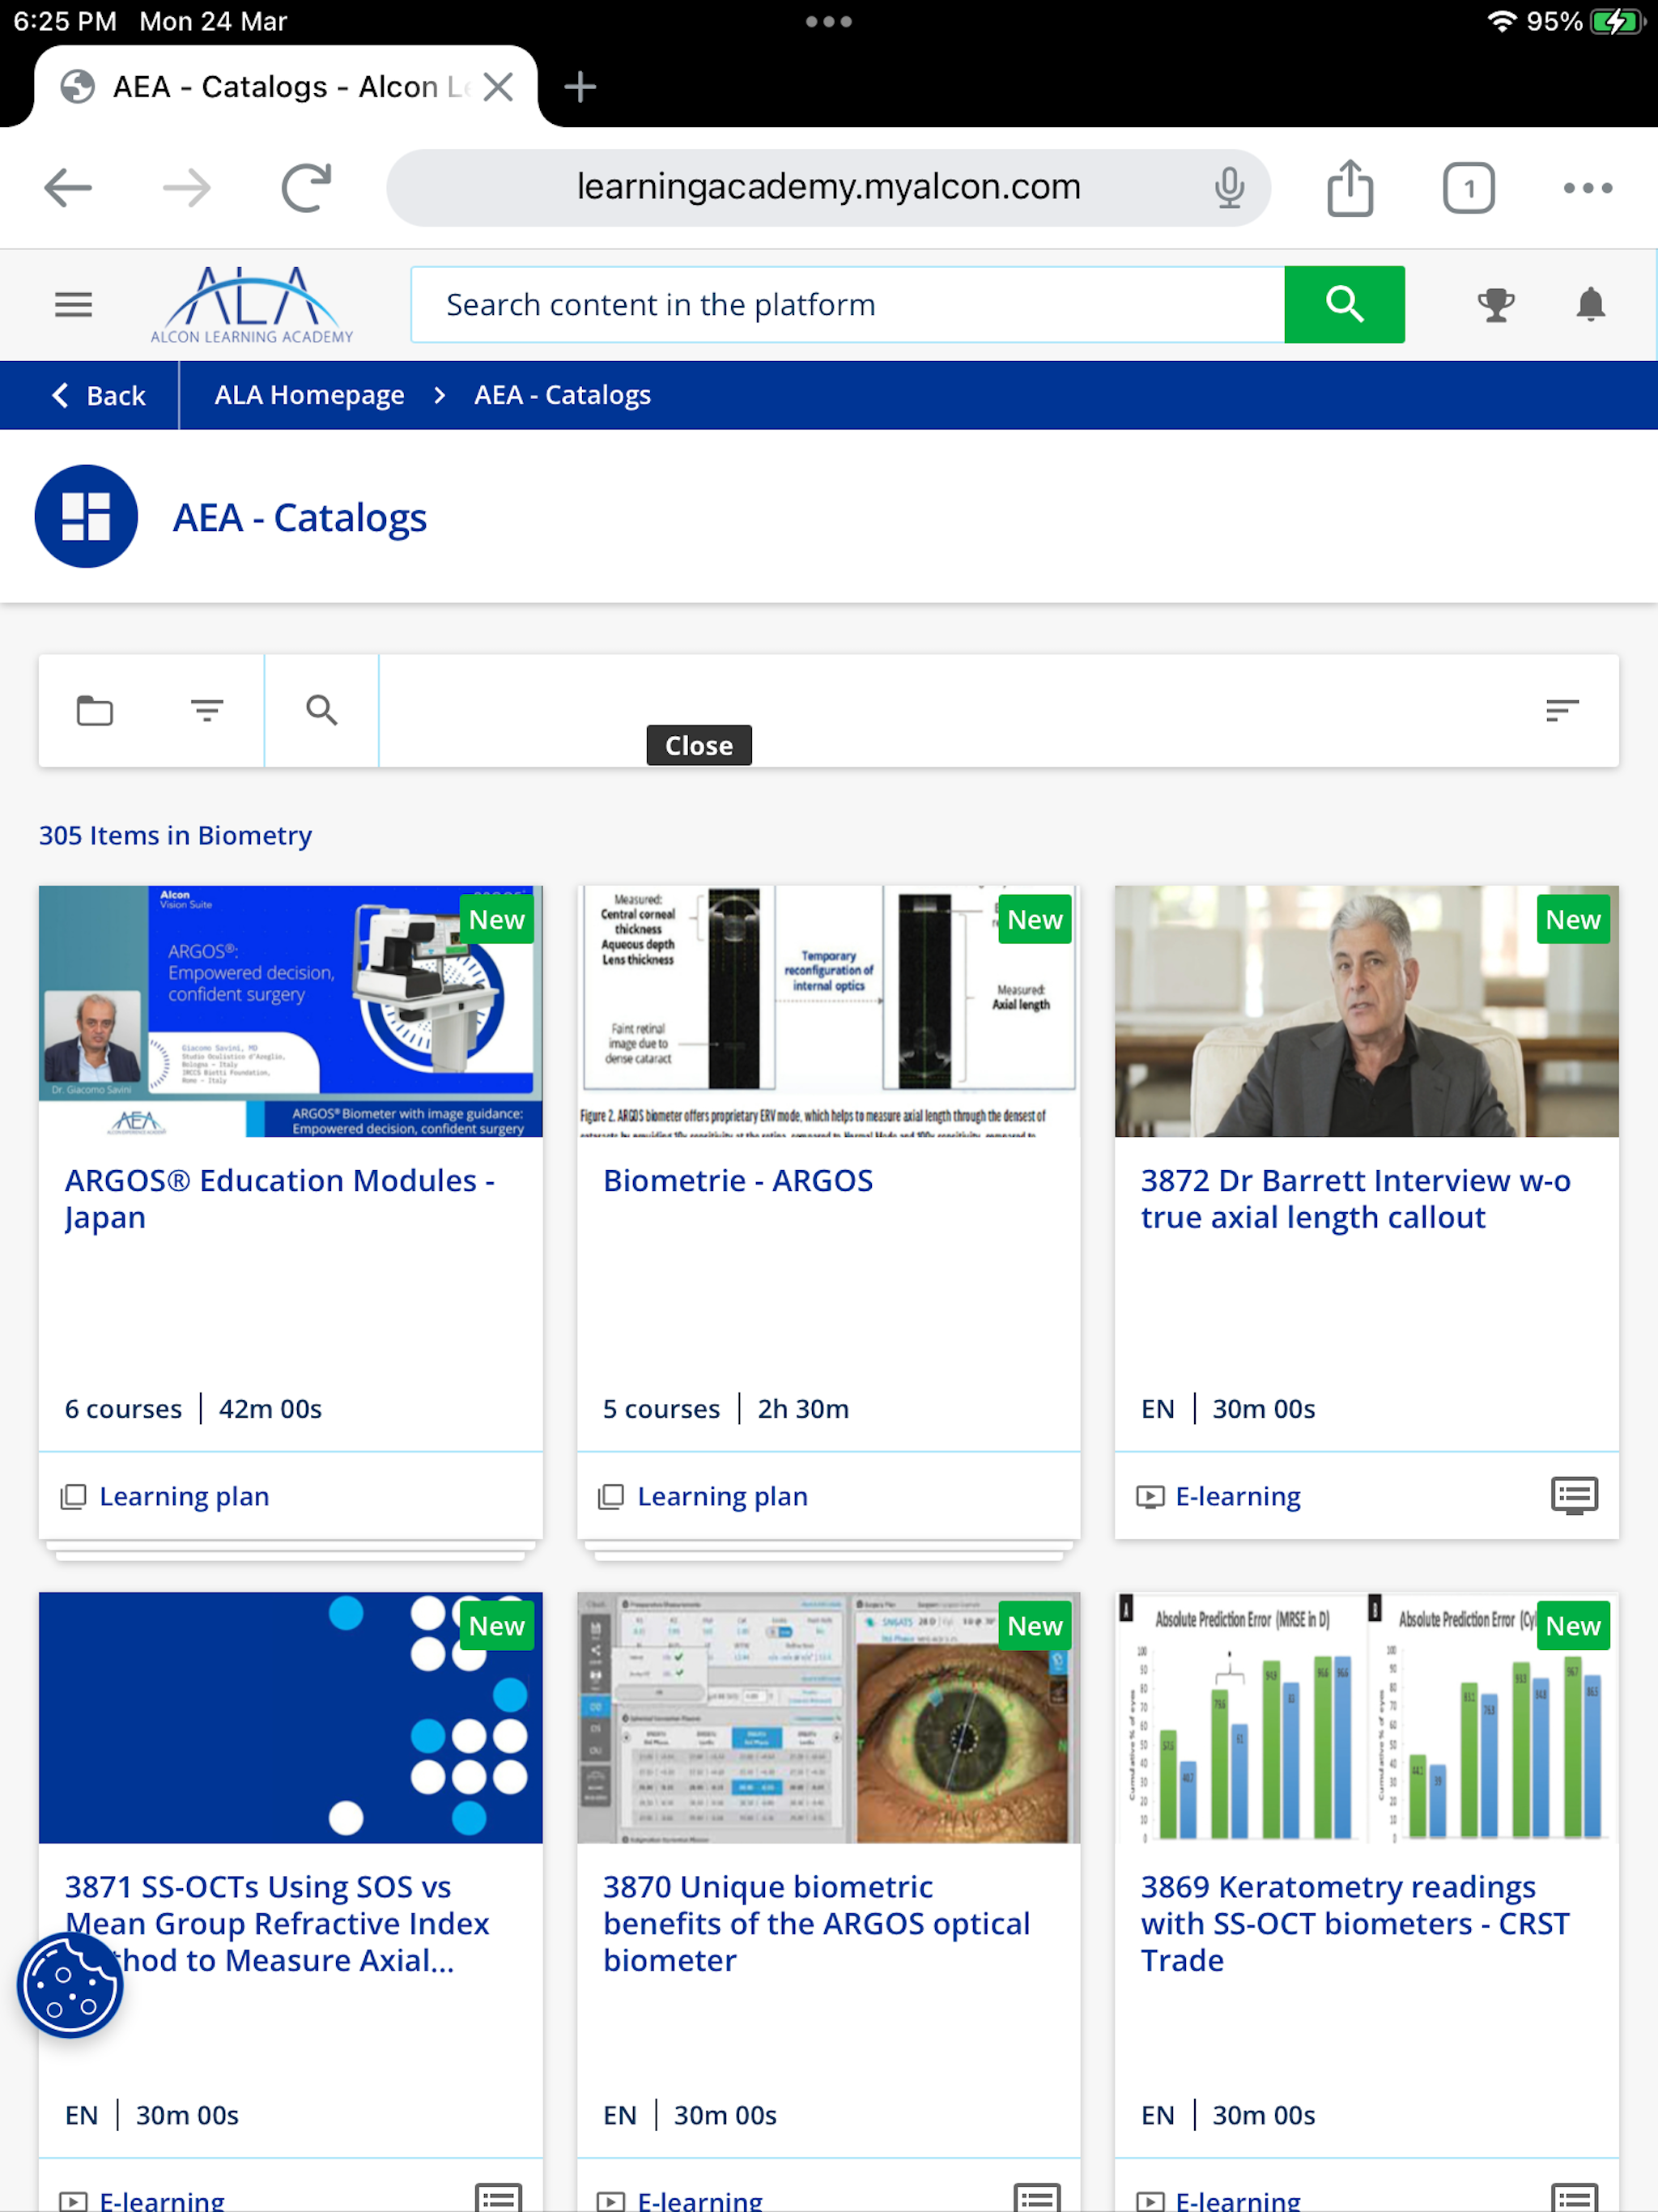Open Biometrie - ARGOS thumbnail
This screenshot has height=2212, width=1658.
click(828, 1011)
